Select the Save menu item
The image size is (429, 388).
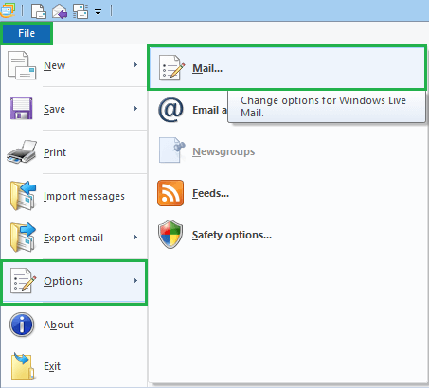tap(74, 109)
